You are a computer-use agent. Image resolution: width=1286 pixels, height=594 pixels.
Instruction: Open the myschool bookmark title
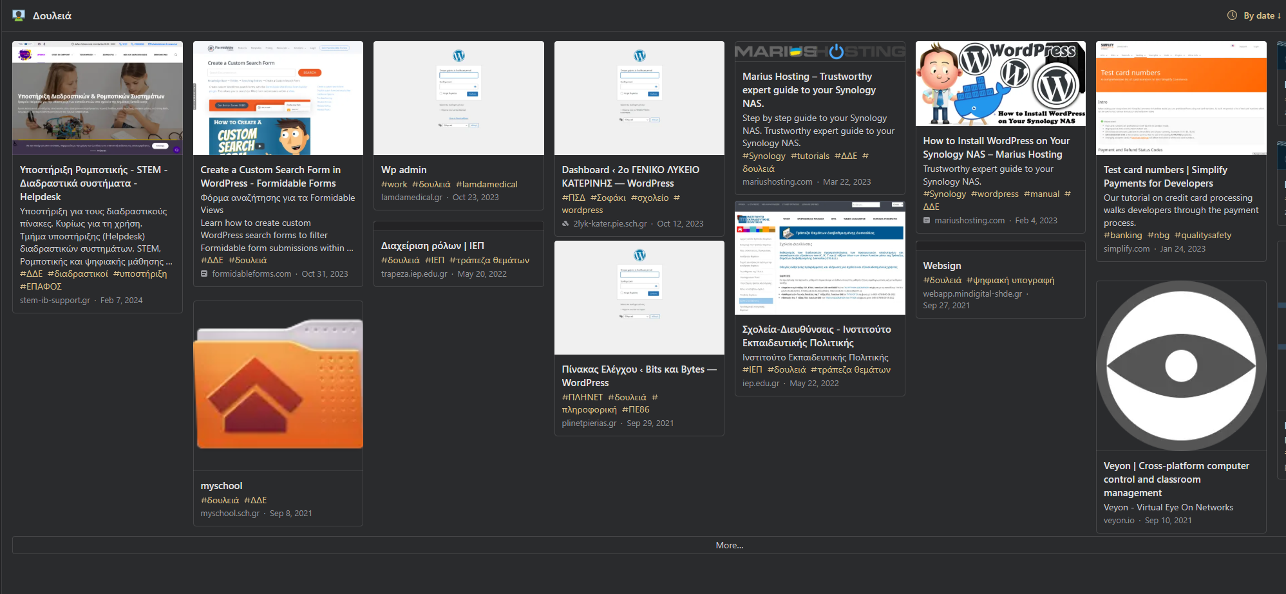(222, 486)
